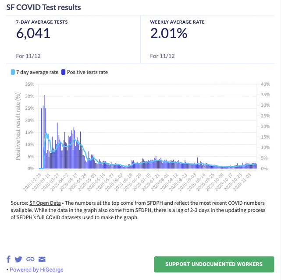
Task: Click the dark blue legend swatch
Action: click(x=64, y=72)
